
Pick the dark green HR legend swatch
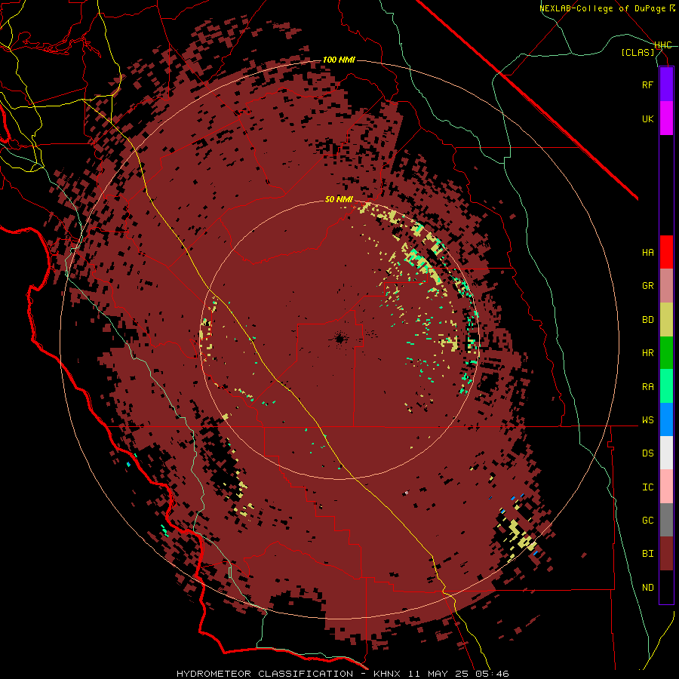click(x=666, y=353)
